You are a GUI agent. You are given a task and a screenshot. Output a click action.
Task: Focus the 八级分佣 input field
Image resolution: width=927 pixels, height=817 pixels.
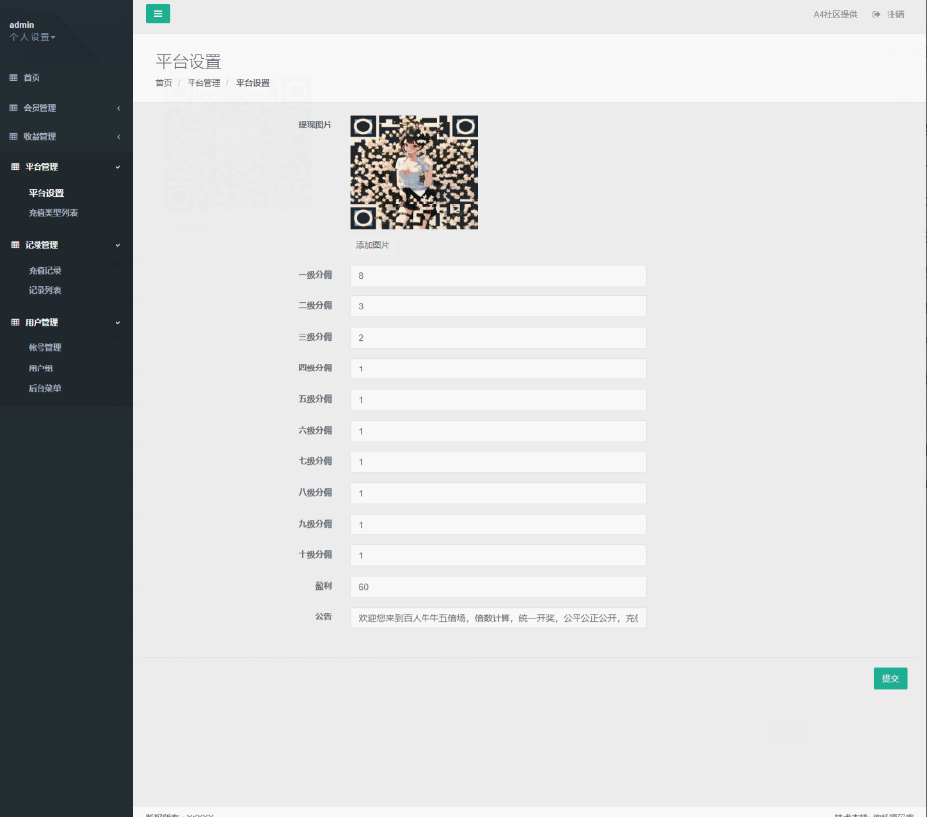pos(499,493)
